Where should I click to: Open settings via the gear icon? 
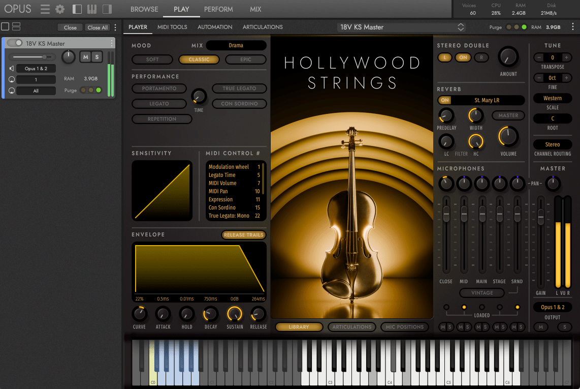(x=60, y=9)
